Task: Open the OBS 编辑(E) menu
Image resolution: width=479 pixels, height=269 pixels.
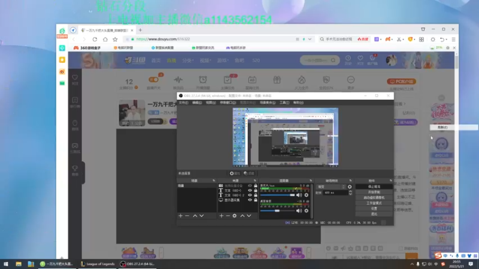Action: click(x=197, y=103)
